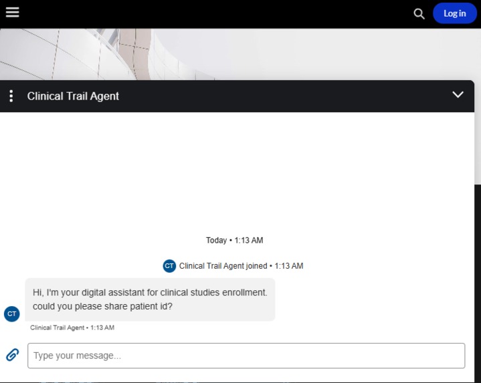Open the hamburger navigation menu
This screenshot has height=383, width=481.
pyautogui.click(x=12, y=13)
